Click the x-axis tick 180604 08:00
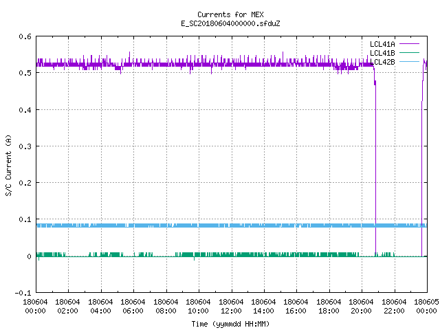Image resolution: width=440 pixels, height=330 pixels. (166, 306)
